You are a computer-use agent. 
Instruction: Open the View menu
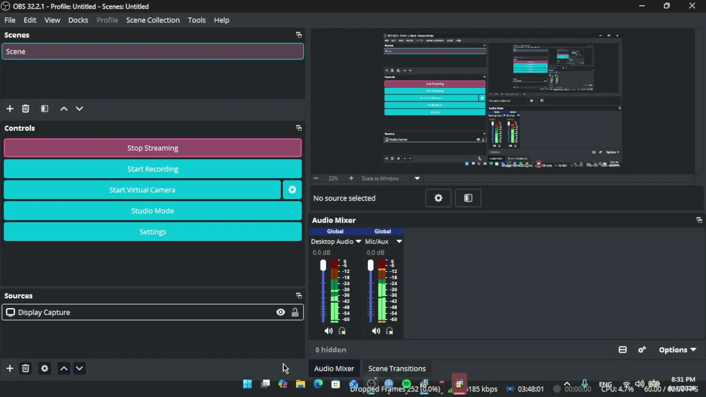52,20
